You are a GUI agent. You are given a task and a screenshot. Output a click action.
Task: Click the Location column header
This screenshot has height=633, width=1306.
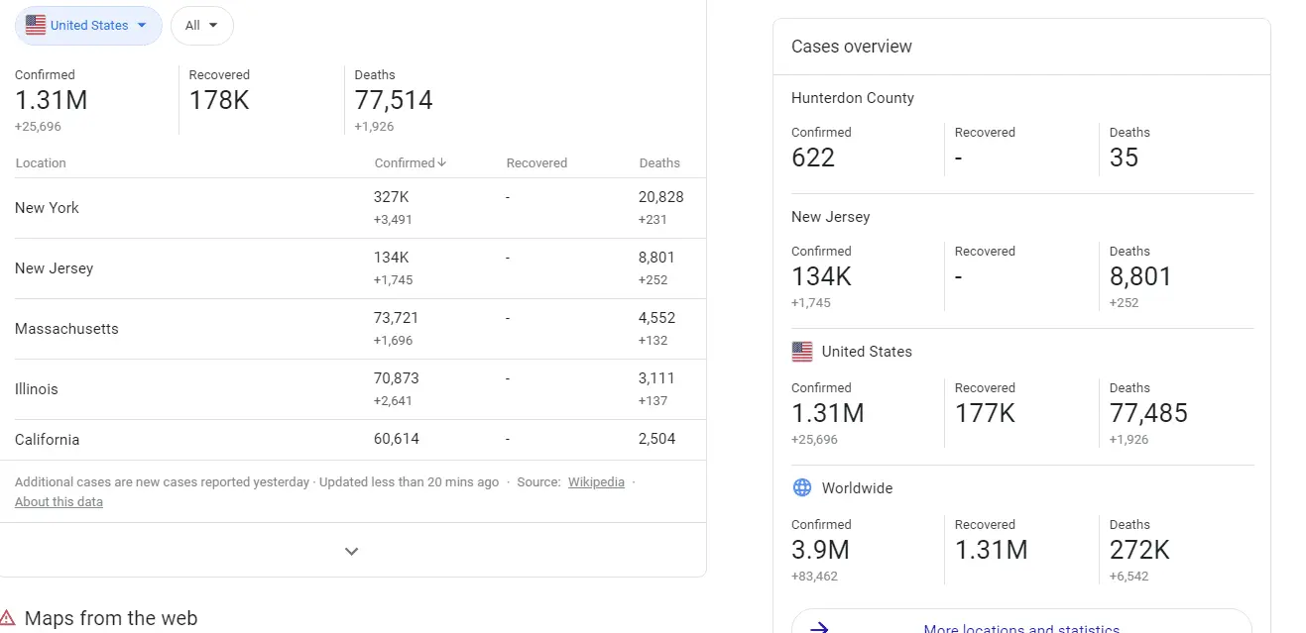(x=41, y=163)
